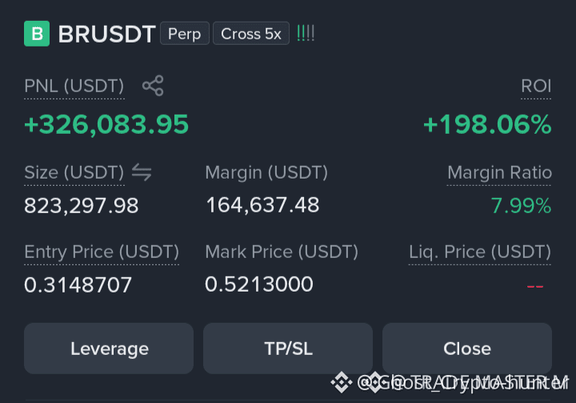This screenshot has width=576, height=403.
Task: Close the BRUSDT position
Action: pyautogui.click(x=467, y=349)
